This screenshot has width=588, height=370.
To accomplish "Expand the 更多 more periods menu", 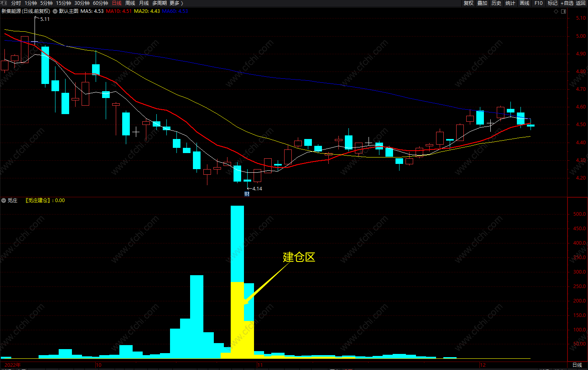I will click(176, 3).
